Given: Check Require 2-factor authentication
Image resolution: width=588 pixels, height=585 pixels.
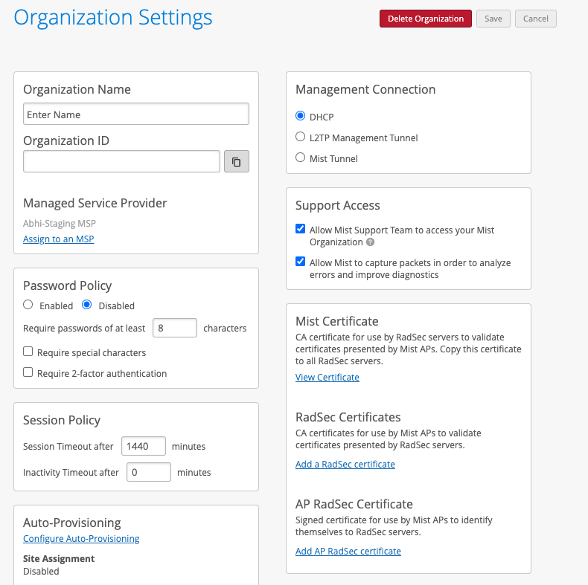Looking at the screenshot, I should [28, 372].
